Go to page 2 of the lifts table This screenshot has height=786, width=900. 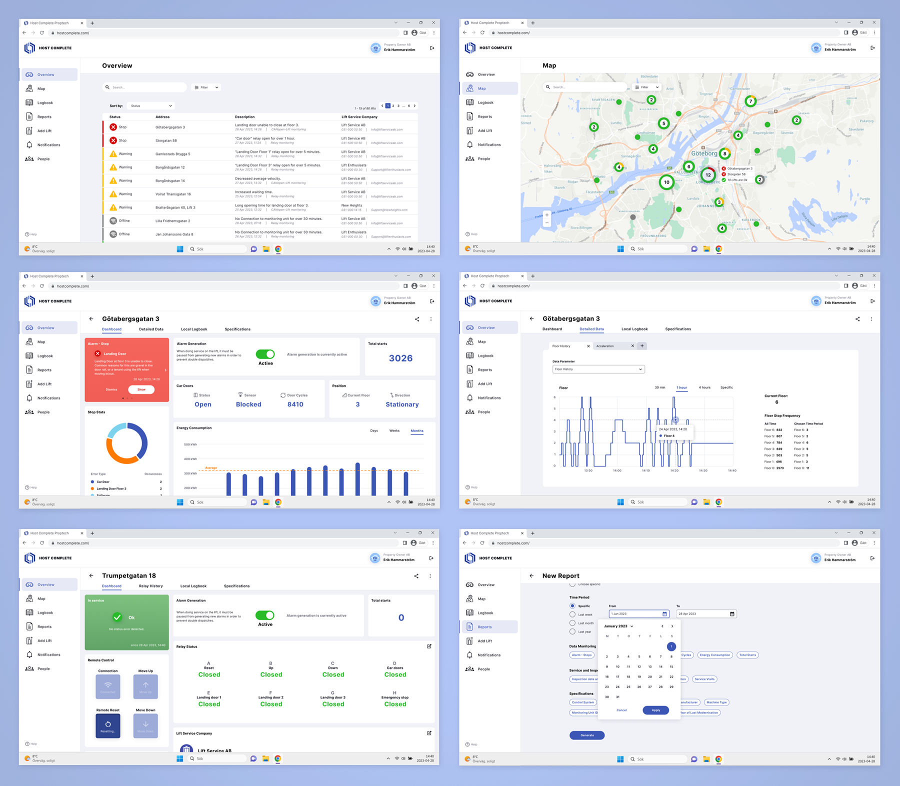393,106
